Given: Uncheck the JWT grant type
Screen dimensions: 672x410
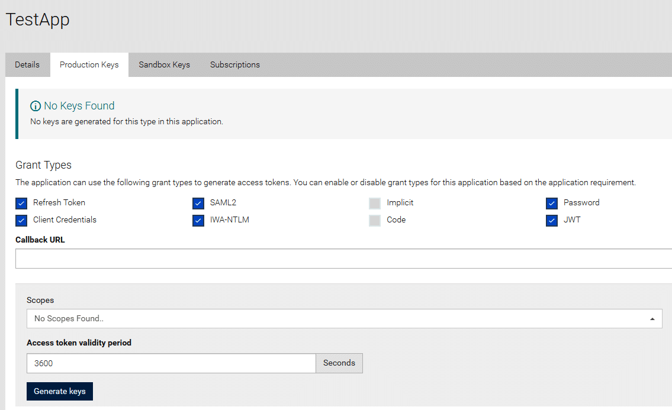Looking at the screenshot, I should pyautogui.click(x=552, y=221).
